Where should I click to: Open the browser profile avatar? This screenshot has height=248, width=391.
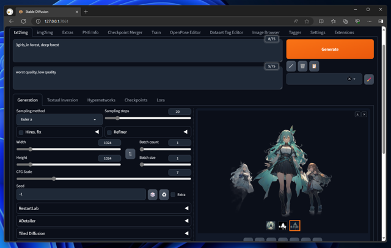(x=10, y=12)
